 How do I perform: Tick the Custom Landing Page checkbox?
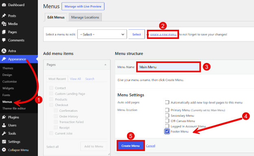[51, 93]
